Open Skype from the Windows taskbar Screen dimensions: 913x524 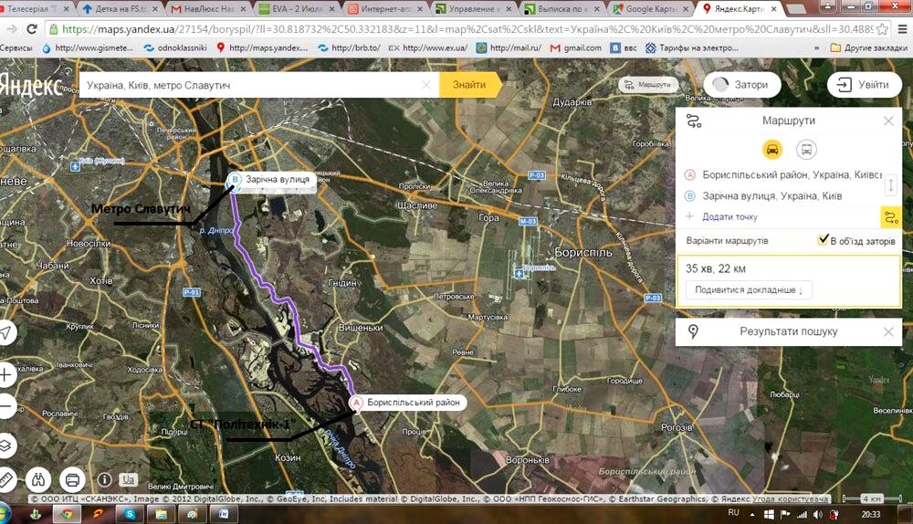tap(130, 514)
